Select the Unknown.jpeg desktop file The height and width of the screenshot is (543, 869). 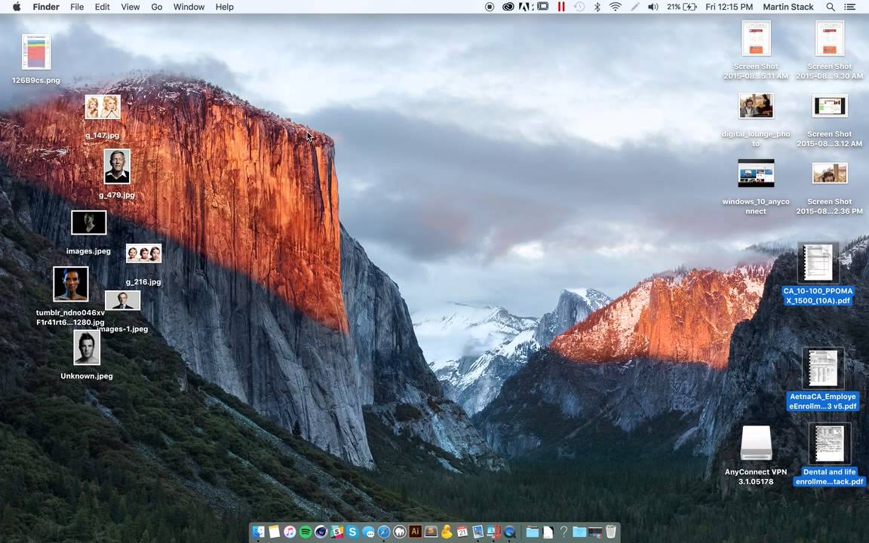tap(87, 348)
